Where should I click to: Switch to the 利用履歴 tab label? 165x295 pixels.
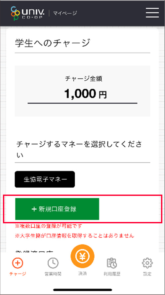112,274
